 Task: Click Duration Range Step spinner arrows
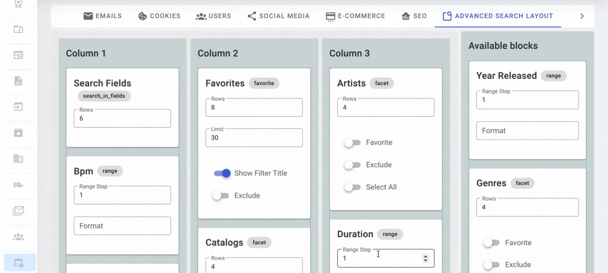pyautogui.click(x=425, y=258)
